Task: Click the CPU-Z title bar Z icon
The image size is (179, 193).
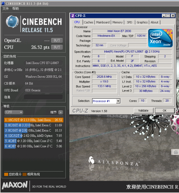Action: coord(73,16)
